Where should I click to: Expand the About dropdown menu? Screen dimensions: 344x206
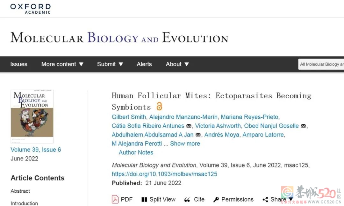177,64
